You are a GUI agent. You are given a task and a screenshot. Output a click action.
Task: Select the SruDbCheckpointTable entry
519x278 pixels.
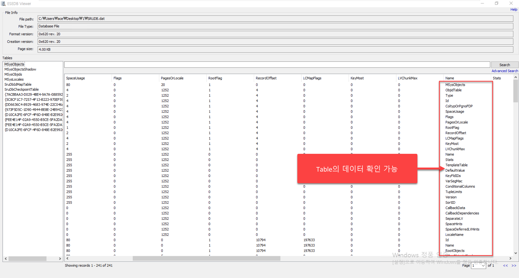[x=22, y=89]
